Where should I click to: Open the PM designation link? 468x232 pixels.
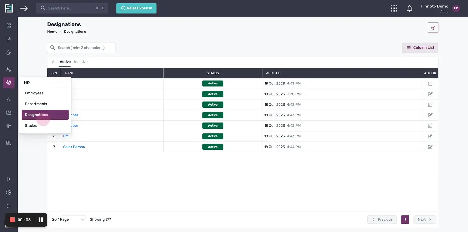pos(66,136)
